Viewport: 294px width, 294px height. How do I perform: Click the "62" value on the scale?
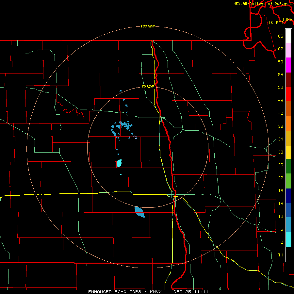281,49
